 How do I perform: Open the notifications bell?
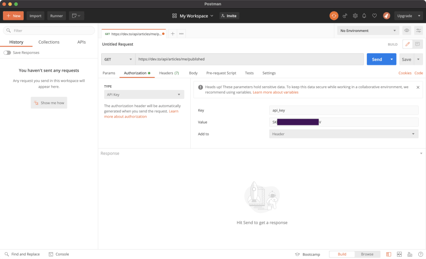pos(364,15)
